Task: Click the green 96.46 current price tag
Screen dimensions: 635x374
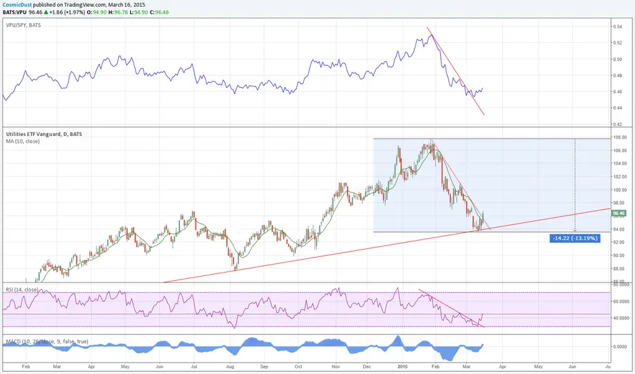Action: coord(619,213)
